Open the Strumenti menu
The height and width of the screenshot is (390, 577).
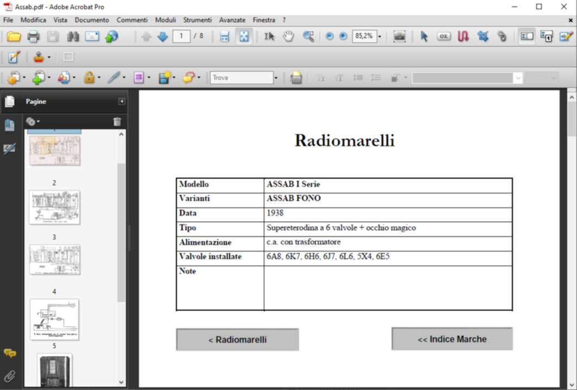[198, 20]
